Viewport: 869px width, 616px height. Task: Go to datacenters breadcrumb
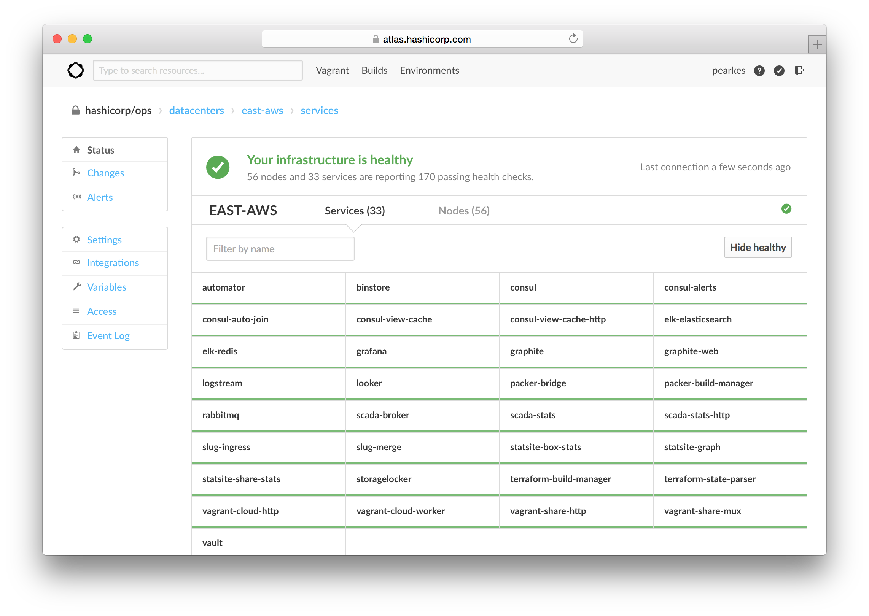[x=196, y=110]
